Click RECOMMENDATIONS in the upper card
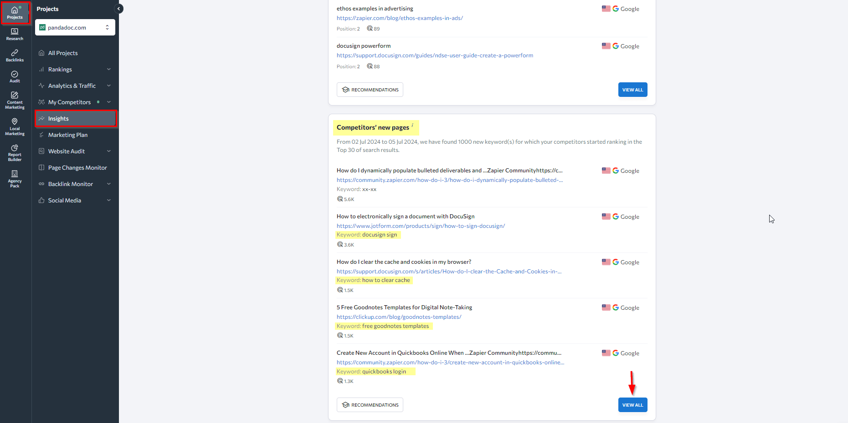Viewport: 848px width, 423px height. (370, 90)
